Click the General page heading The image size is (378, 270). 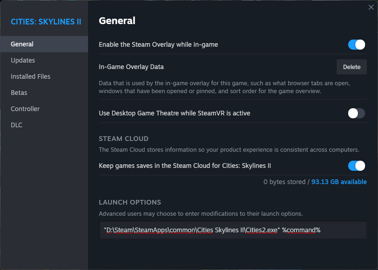pos(117,21)
